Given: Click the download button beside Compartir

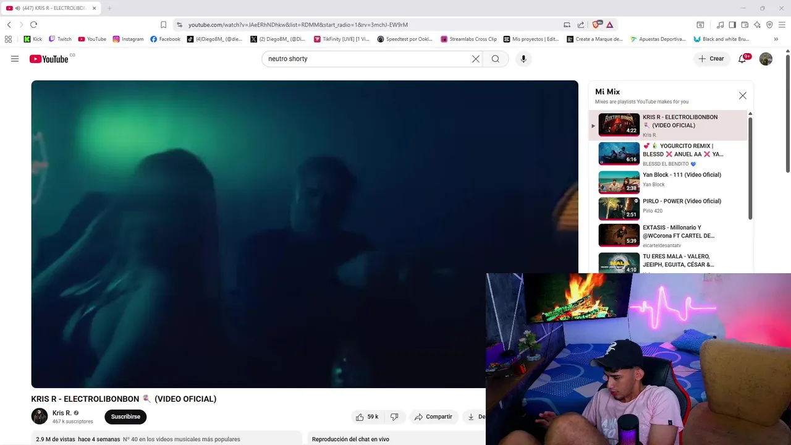Looking at the screenshot, I should 475,417.
